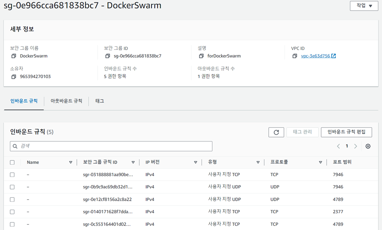The height and width of the screenshot is (230, 382).
Task: Refresh the inbound rules list
Action: (276, 132)
